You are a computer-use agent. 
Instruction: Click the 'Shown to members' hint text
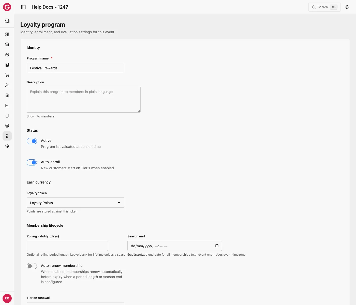point(40,116)
